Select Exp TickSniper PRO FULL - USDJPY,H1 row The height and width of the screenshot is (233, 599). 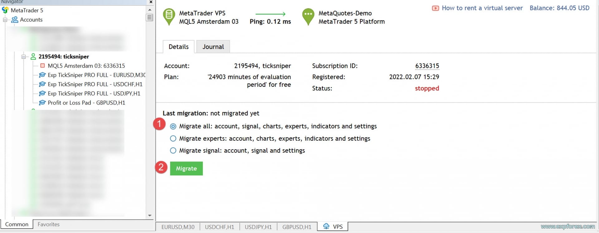[x=94, y=93]
